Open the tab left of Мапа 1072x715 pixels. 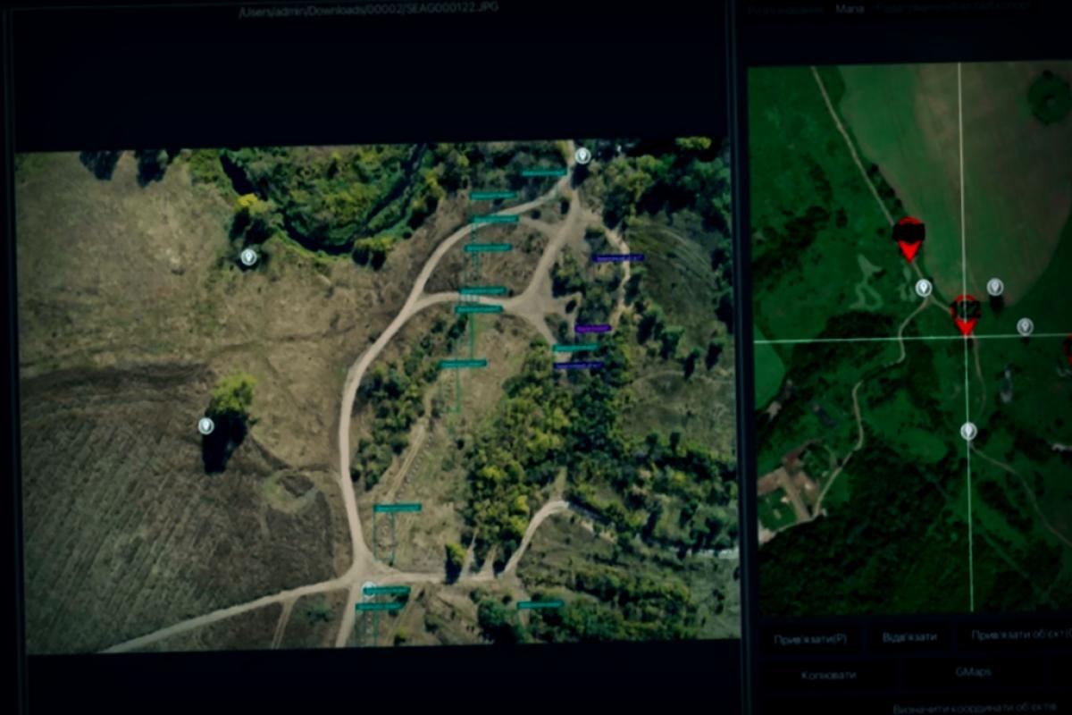coord(784,9)
